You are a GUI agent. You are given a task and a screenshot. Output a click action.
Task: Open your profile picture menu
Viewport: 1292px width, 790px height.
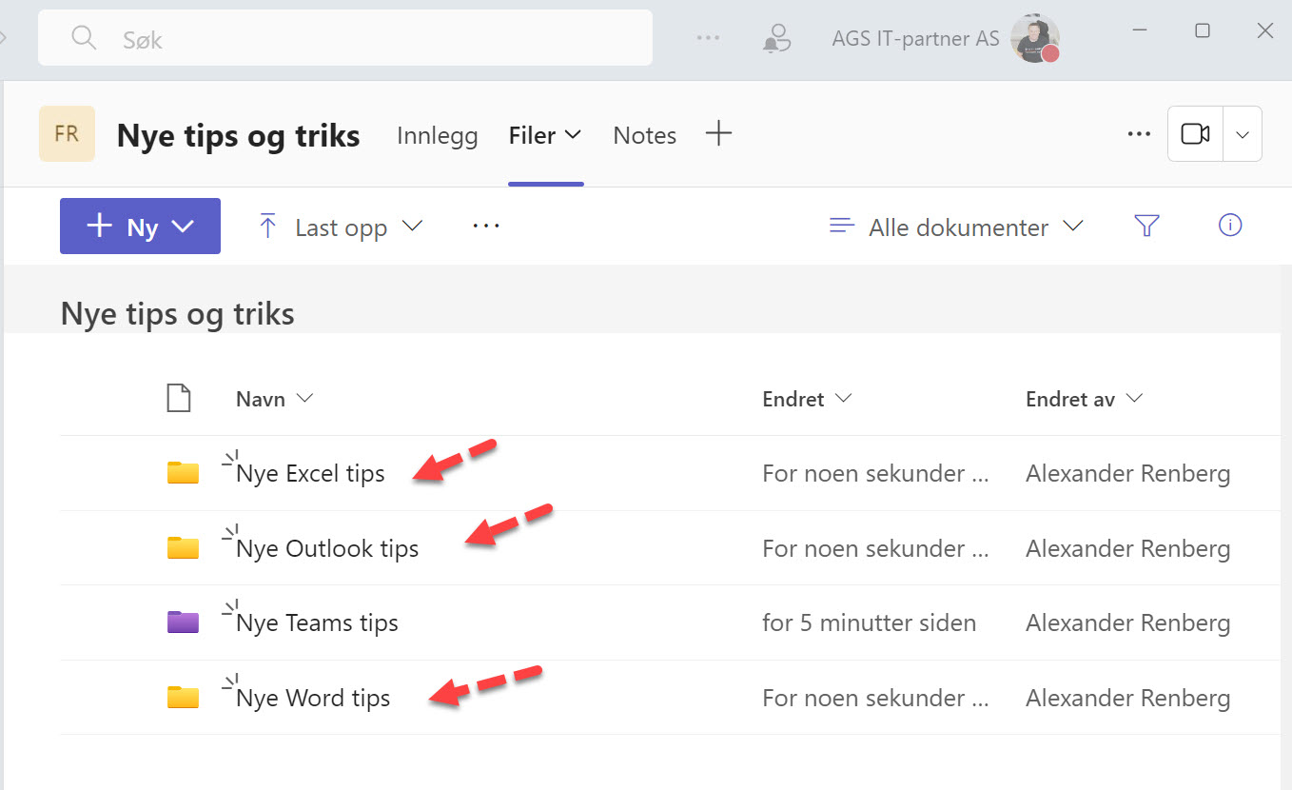tap(1035, 38)
